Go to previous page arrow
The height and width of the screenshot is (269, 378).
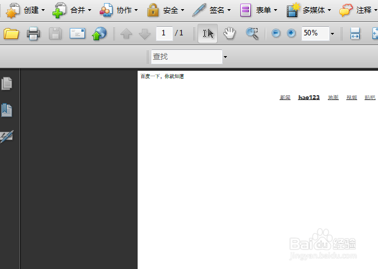pos(126,34)
